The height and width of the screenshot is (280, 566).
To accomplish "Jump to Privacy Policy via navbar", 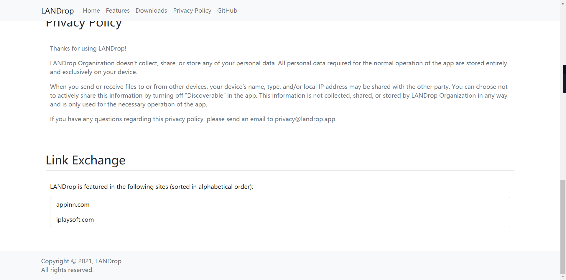I will coord(192,11).
